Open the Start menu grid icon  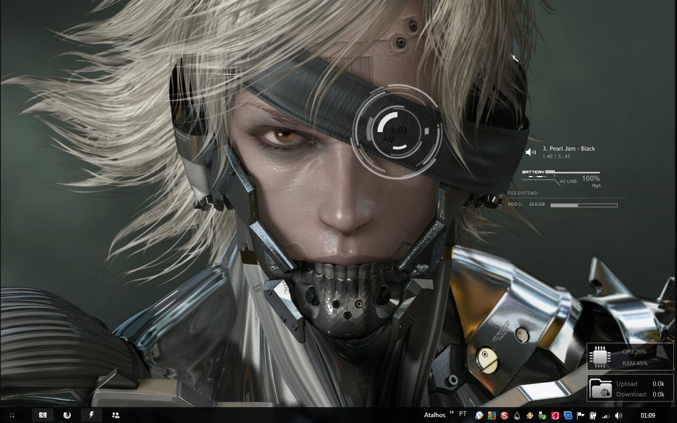[12, 416]
